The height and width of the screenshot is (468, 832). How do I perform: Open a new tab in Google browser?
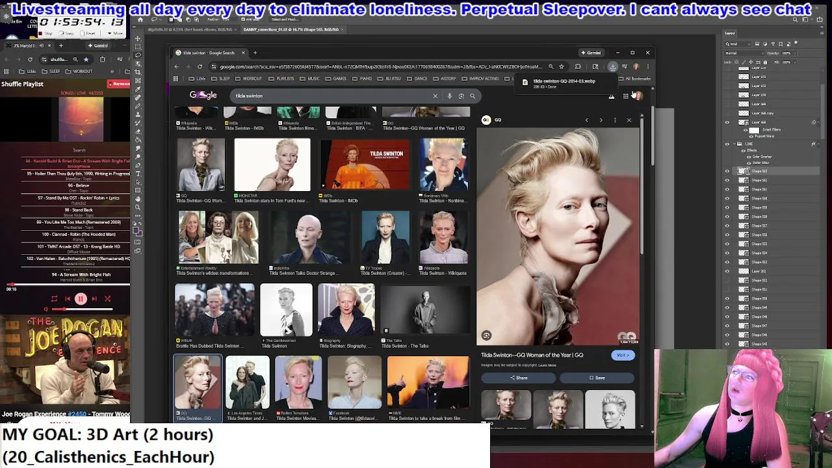pos(255,53)
